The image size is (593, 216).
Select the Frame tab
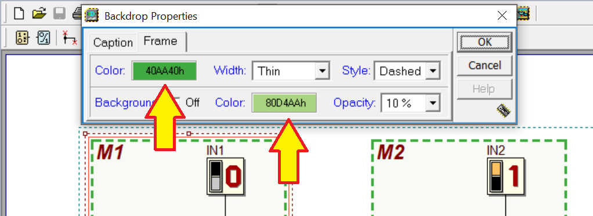pyautogui.click(x=160, y=41)
